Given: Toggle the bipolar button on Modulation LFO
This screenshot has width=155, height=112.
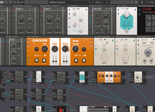Looking at the screenshot, I should 104,49.
